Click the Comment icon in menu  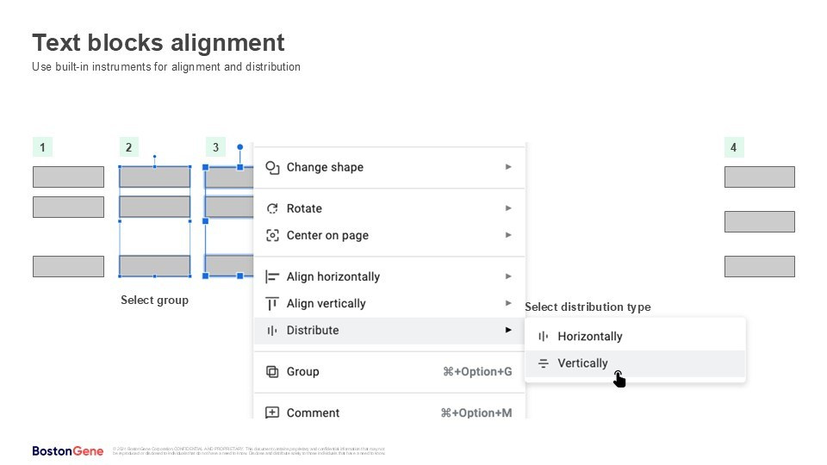(x=272, y=412)
